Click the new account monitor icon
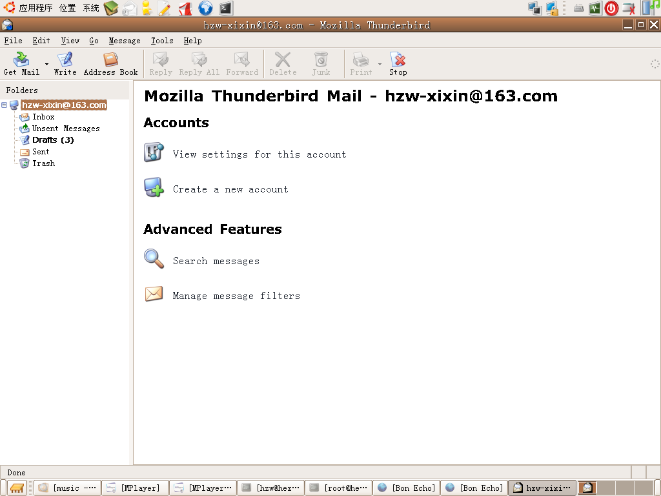The image size is (661, 496). [154, 187]
